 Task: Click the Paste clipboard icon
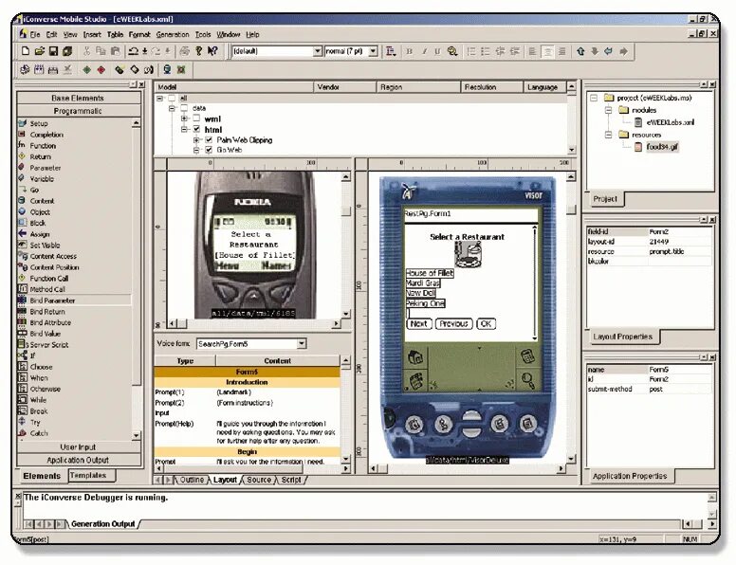point(115,50)
